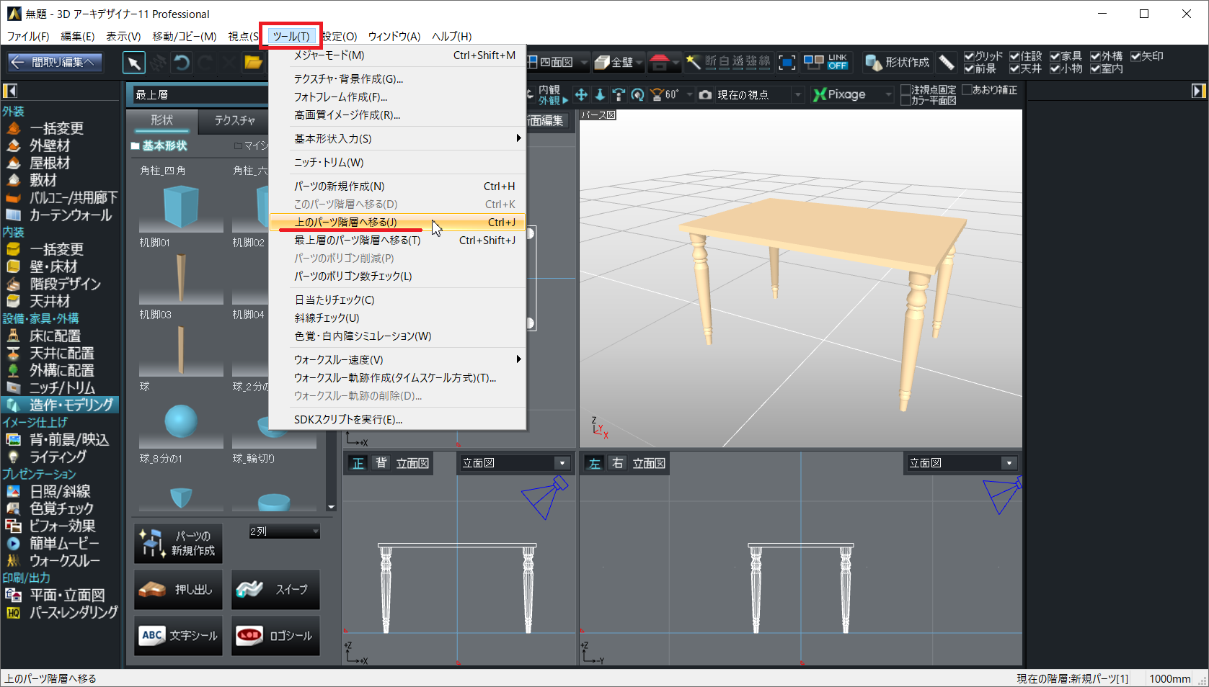
Task: Uncheck the グリッド checkbox
Action: coord(969,56)
